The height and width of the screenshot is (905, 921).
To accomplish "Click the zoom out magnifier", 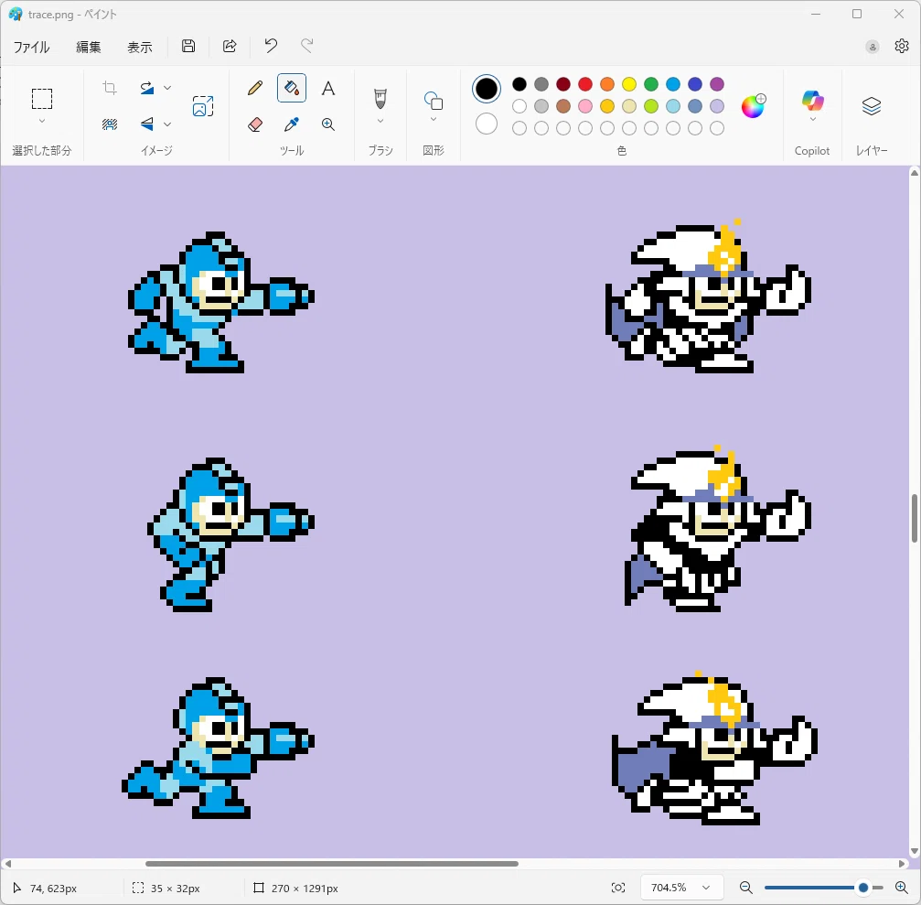I will tap(746, 888).
